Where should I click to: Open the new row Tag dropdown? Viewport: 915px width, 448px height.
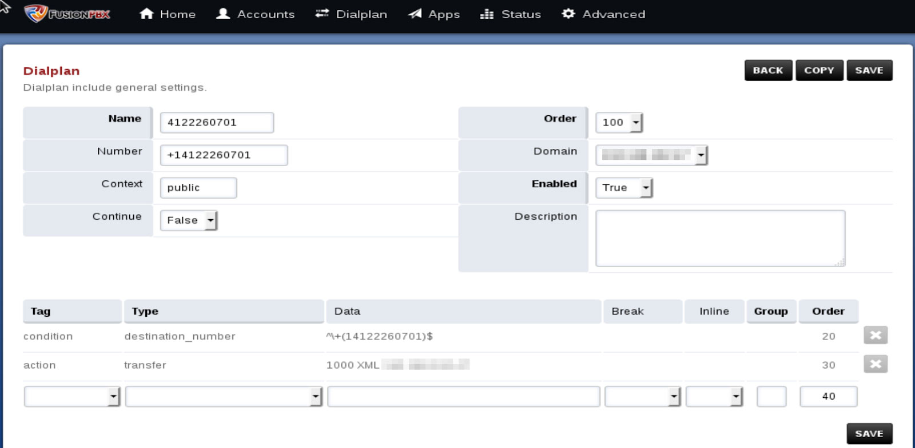pos(72,396)
